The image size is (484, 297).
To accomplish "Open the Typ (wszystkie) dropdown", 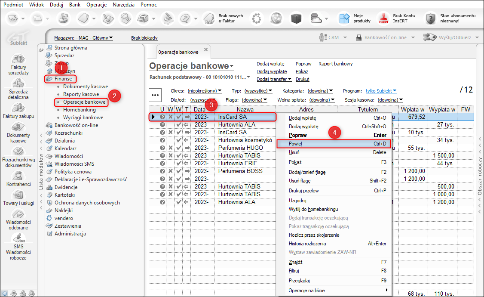I will tap(258, 91).
